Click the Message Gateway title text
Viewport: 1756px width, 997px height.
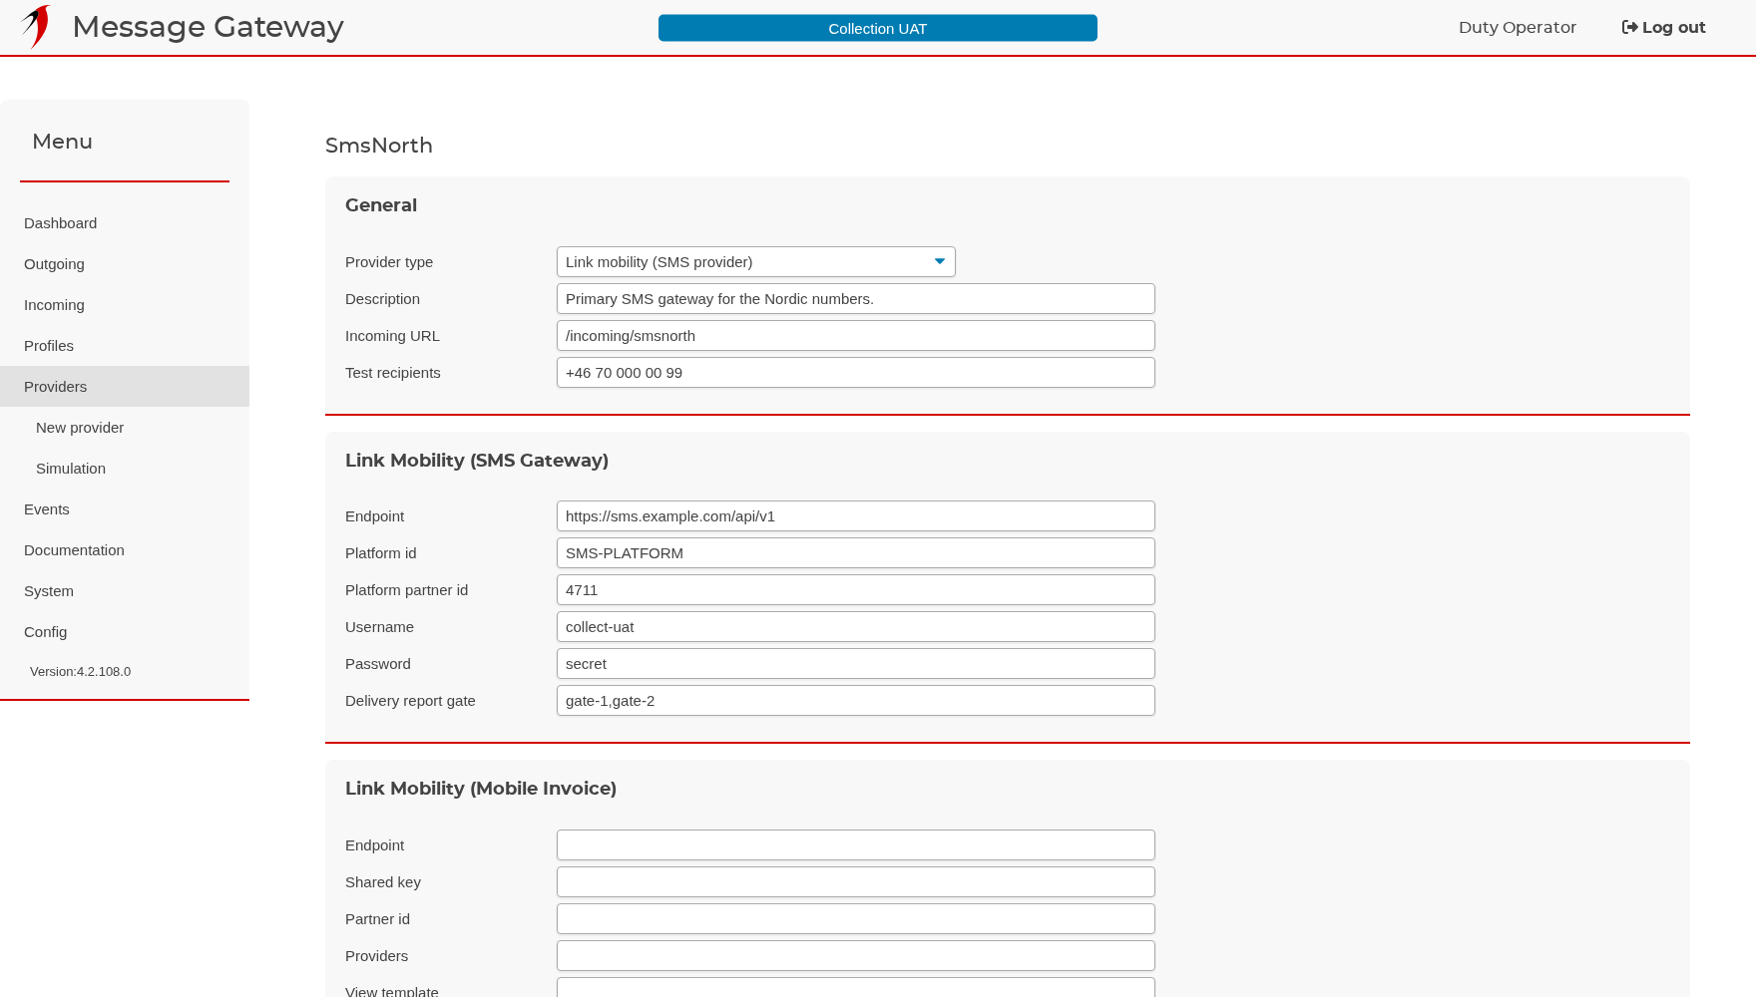(x=208, y=27)
